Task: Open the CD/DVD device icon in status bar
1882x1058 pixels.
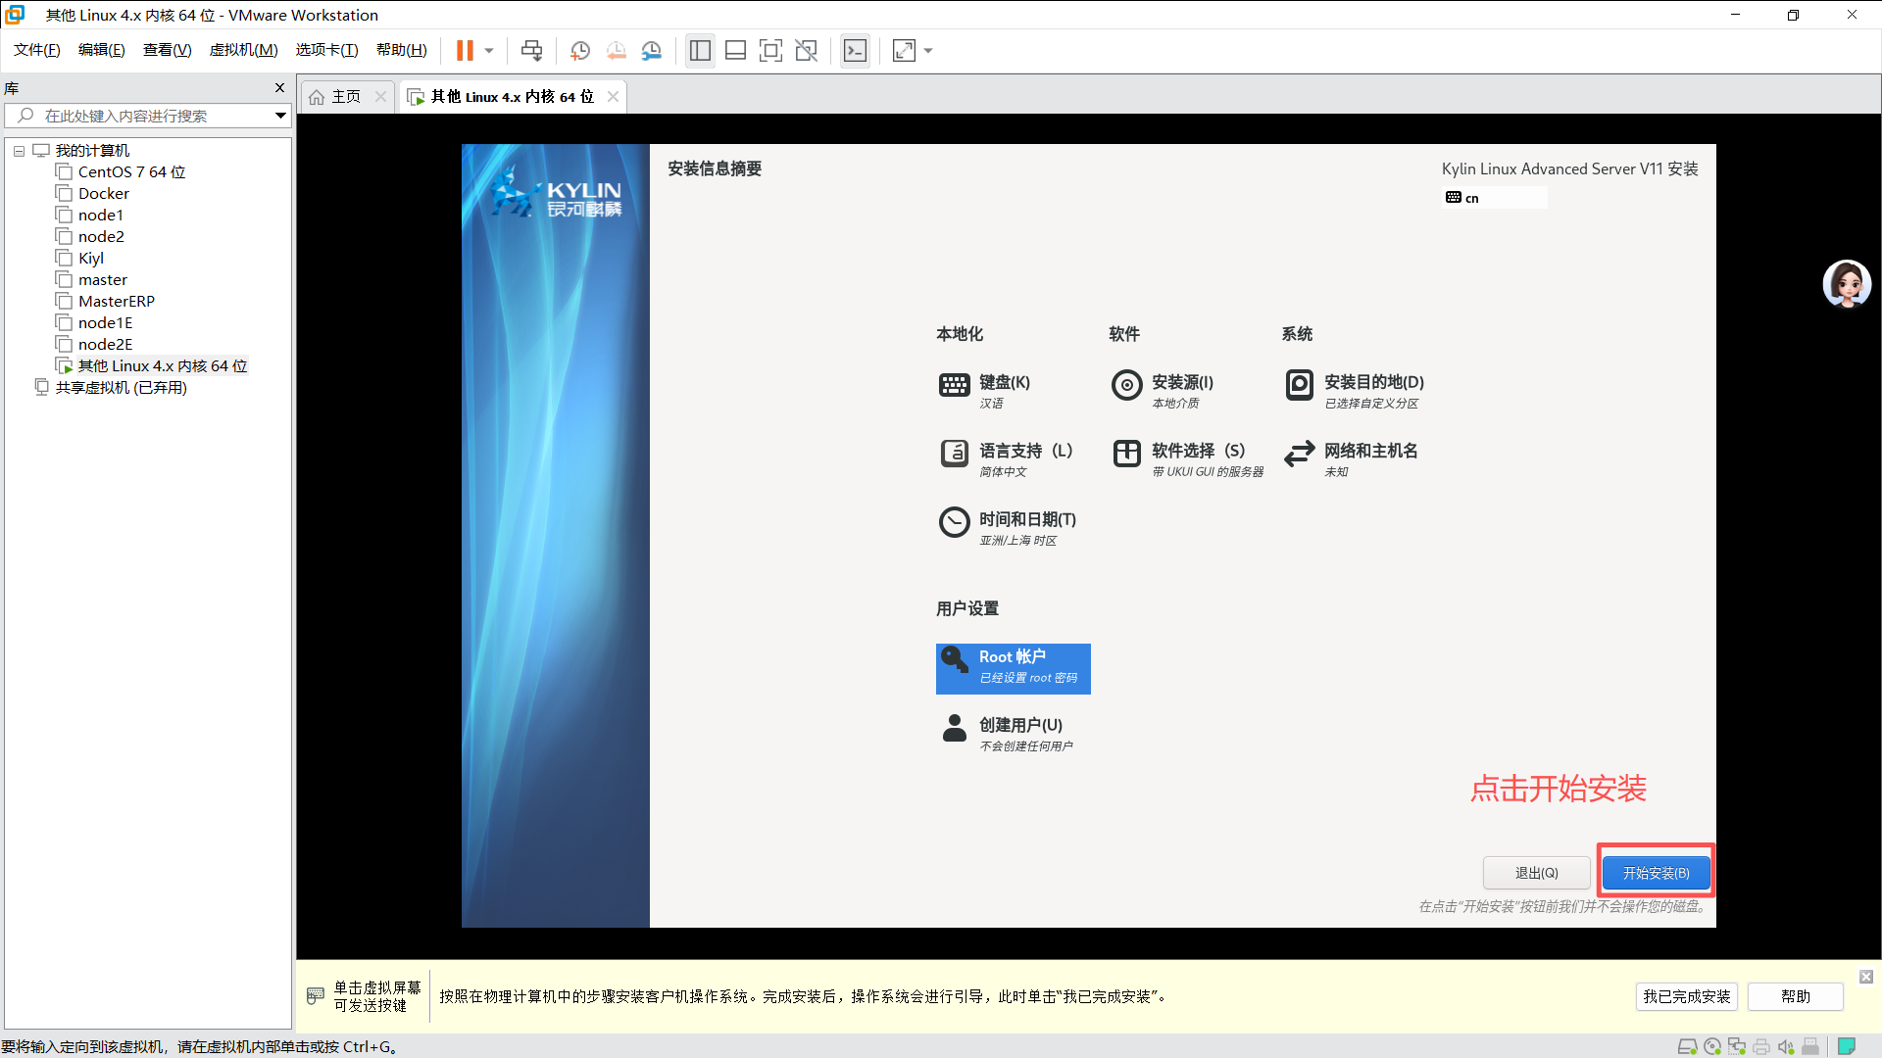Action: pos(1712,1046)
